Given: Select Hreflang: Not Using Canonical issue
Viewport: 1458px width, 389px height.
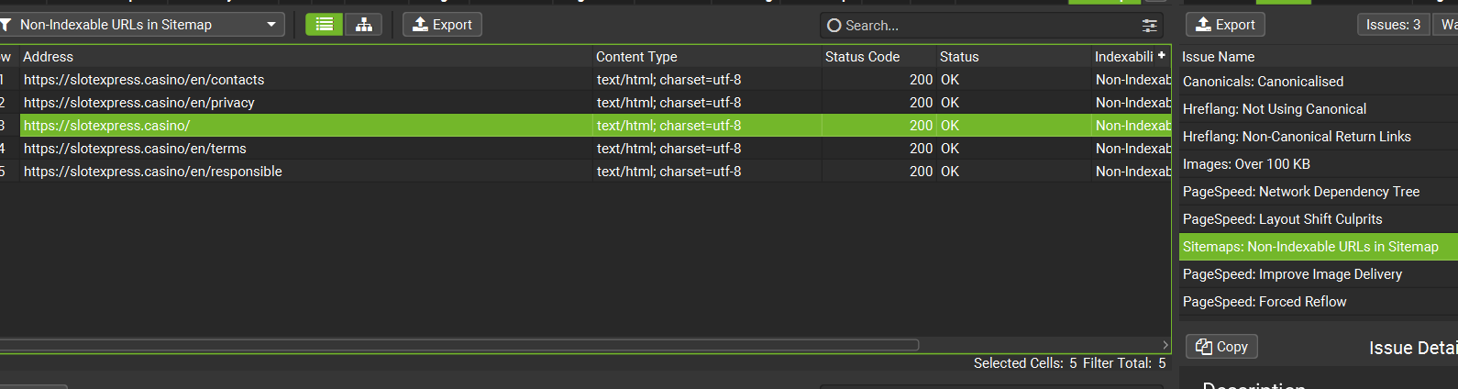Looking at the screenshot, I should click(1274, 109).
